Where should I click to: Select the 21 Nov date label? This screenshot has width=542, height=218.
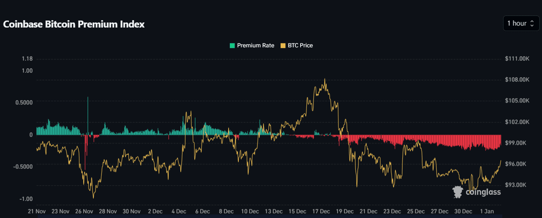[x=37, y=211]
